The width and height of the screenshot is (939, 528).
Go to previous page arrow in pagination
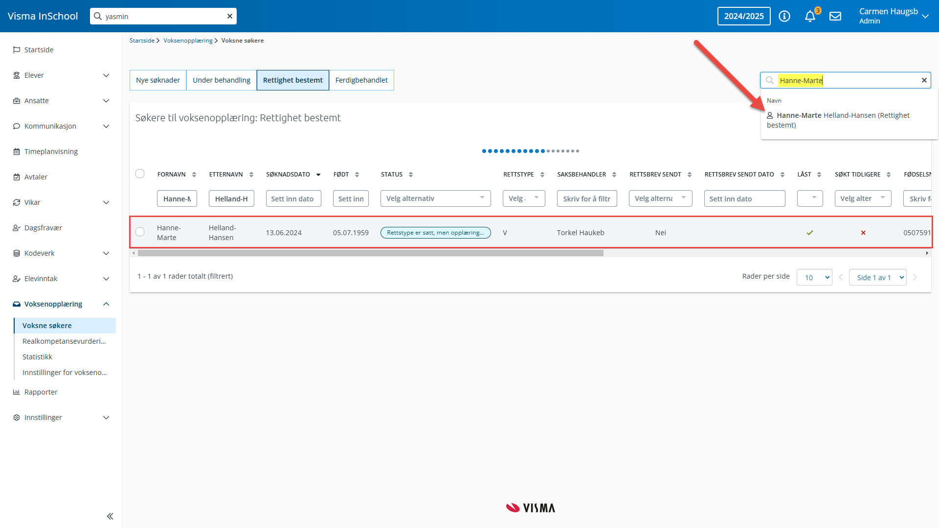pos(841,277)
